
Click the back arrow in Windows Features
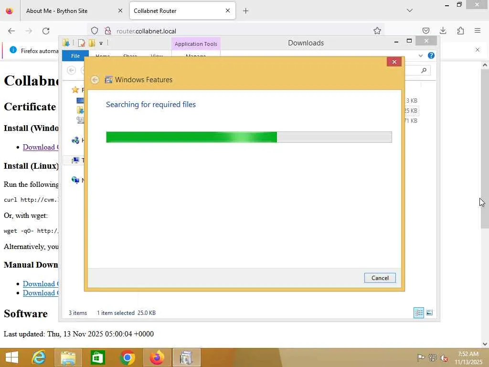[95, 80]
